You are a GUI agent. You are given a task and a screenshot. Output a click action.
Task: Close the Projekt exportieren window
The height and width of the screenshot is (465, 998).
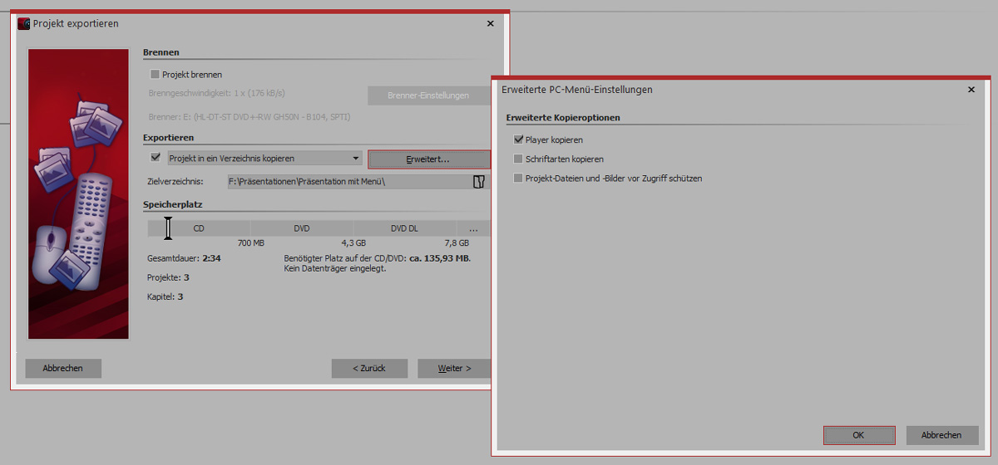click(x=490, y=24)
